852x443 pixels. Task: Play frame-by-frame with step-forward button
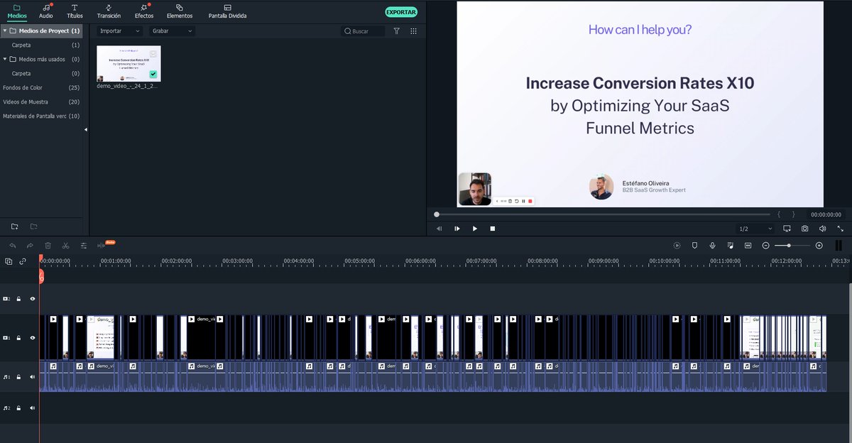[457, 229]
